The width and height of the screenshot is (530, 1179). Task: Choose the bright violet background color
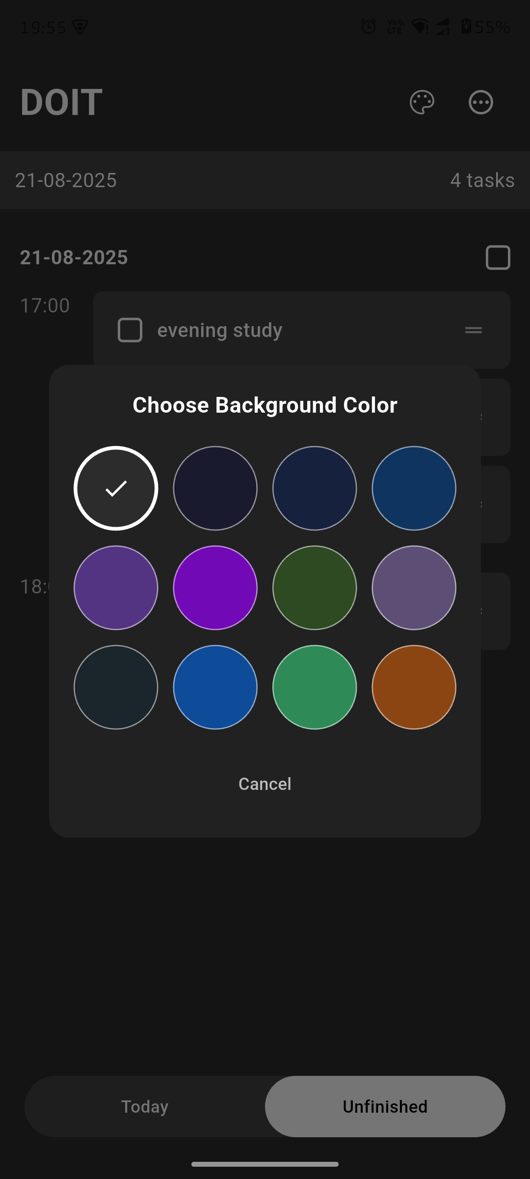click(215, 588)
